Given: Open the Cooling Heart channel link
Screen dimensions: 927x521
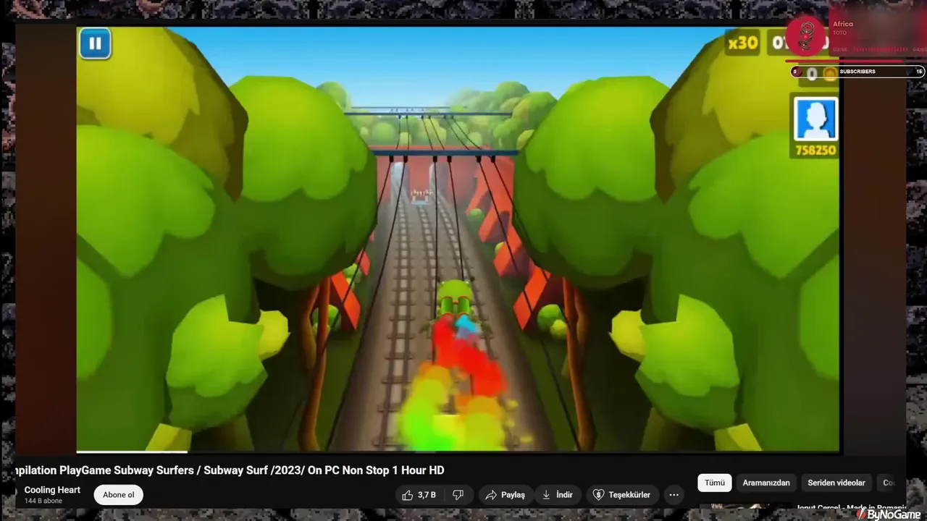Looking at the screenshot, I should tap(52, 490).
